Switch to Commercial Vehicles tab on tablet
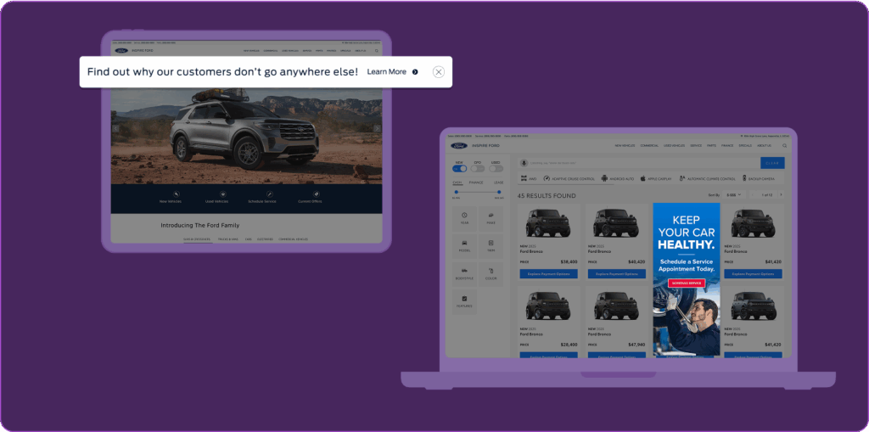Viewport: 869px width, 432px height. pyautogui.click(x=293, y=239)
